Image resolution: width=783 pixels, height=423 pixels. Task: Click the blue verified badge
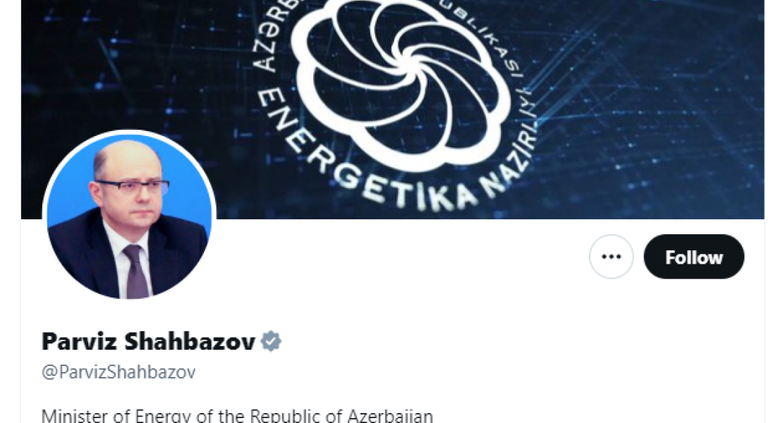[x=271, y=341]
